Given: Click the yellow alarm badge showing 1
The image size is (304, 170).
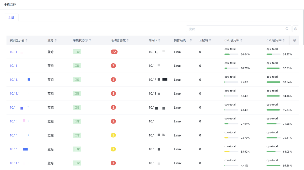Looking at the screenshot, I should [113, 149].
